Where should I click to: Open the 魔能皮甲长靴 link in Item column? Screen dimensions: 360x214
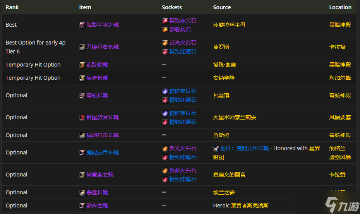103,152
